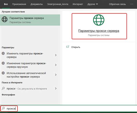Open the Другие dropdown menu
137x113 pixels.
(x=92, y=4)
